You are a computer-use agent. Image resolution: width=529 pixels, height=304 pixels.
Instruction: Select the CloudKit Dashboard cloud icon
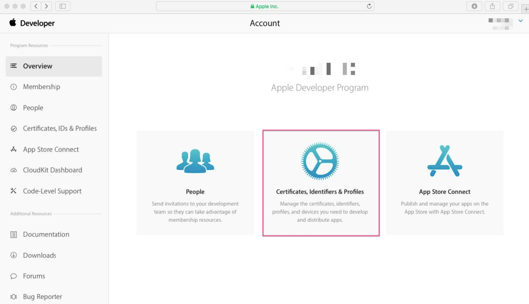click(14, 170)
